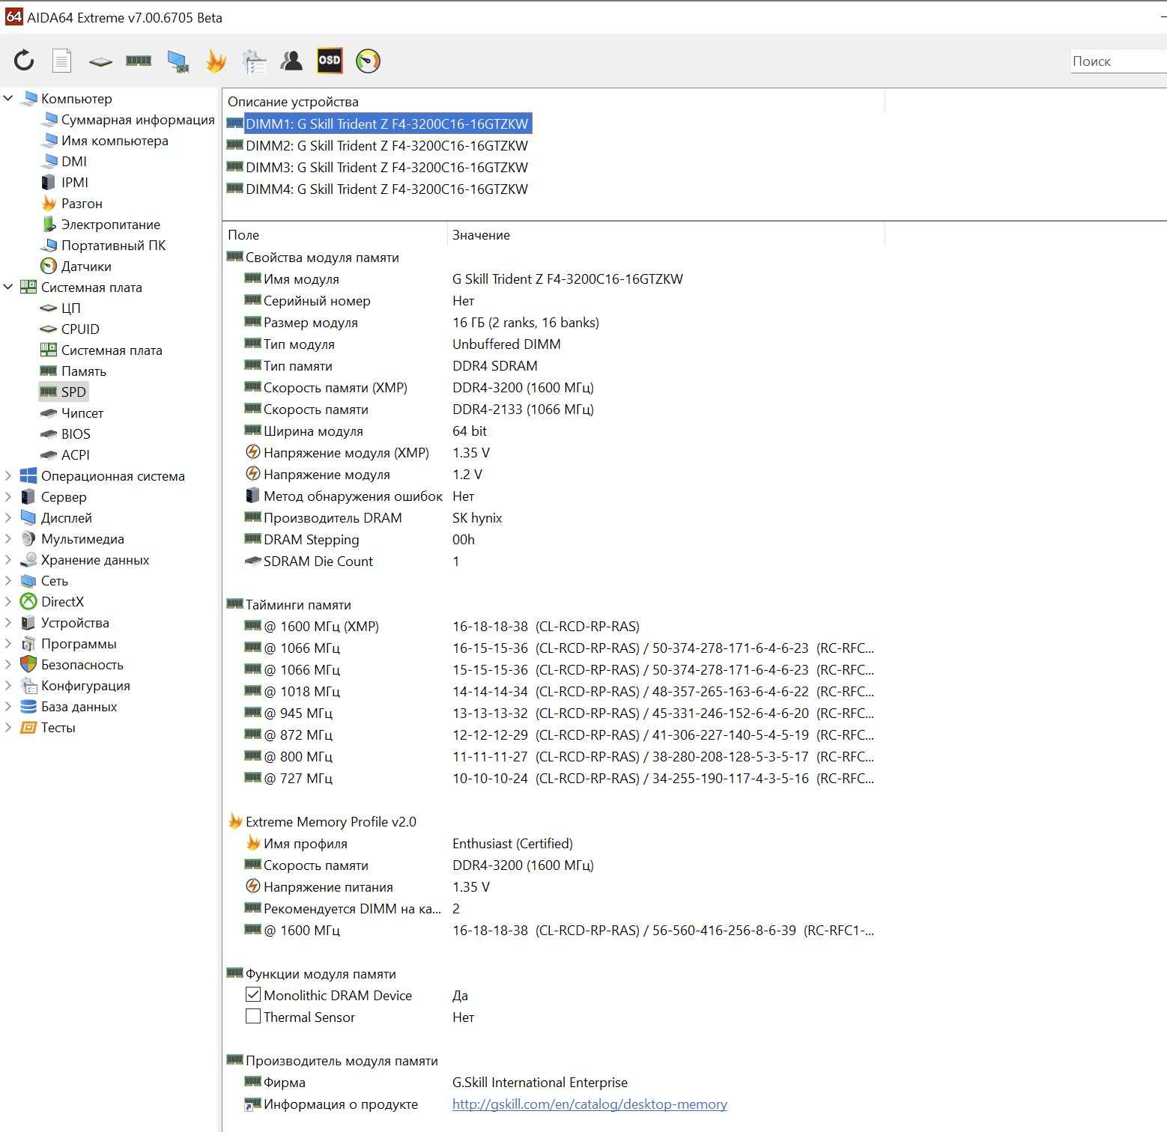Collapse the Компьютер tree node
1167x1132 pixels.
click(x=9, y=98)
